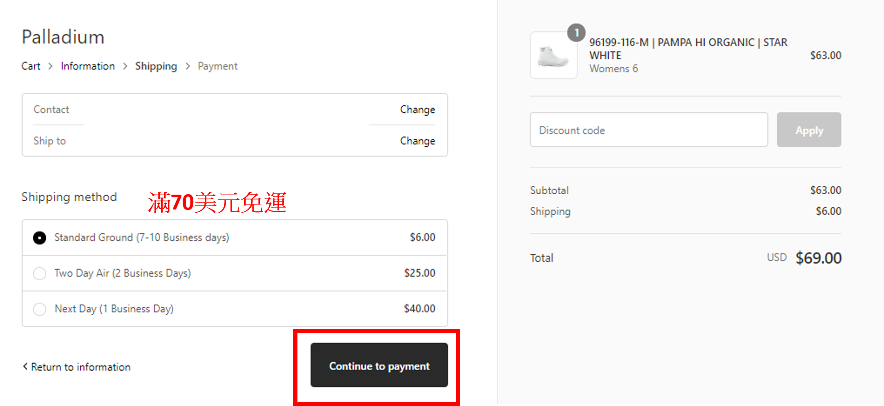Image resolution: width=884 pixels, height=406 pixels.
Task: Choose Two Day Air shipping option
Action: (40, 273)
